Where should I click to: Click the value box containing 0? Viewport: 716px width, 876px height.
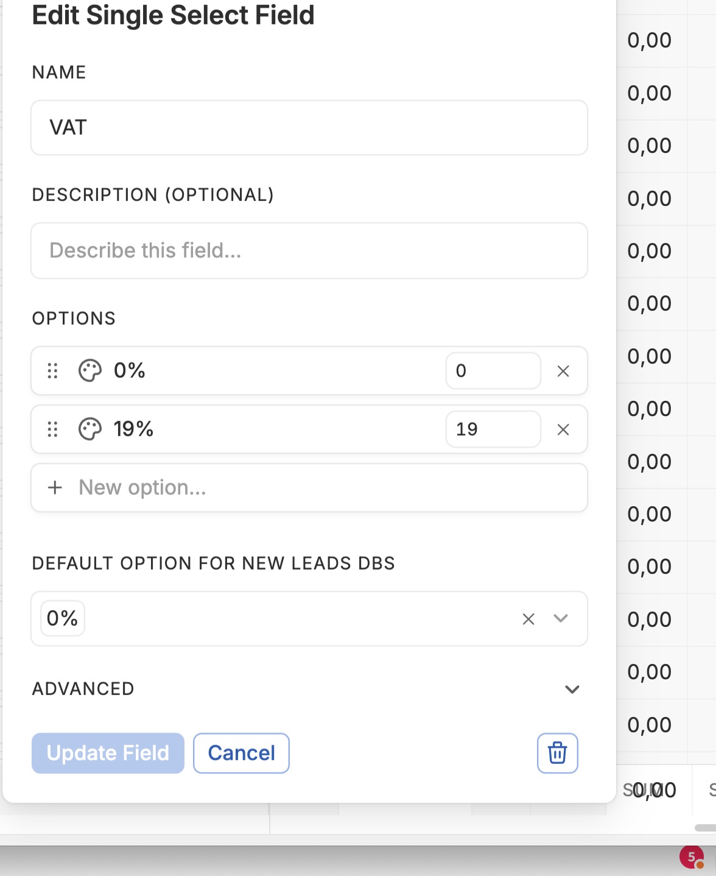[493, 370]
